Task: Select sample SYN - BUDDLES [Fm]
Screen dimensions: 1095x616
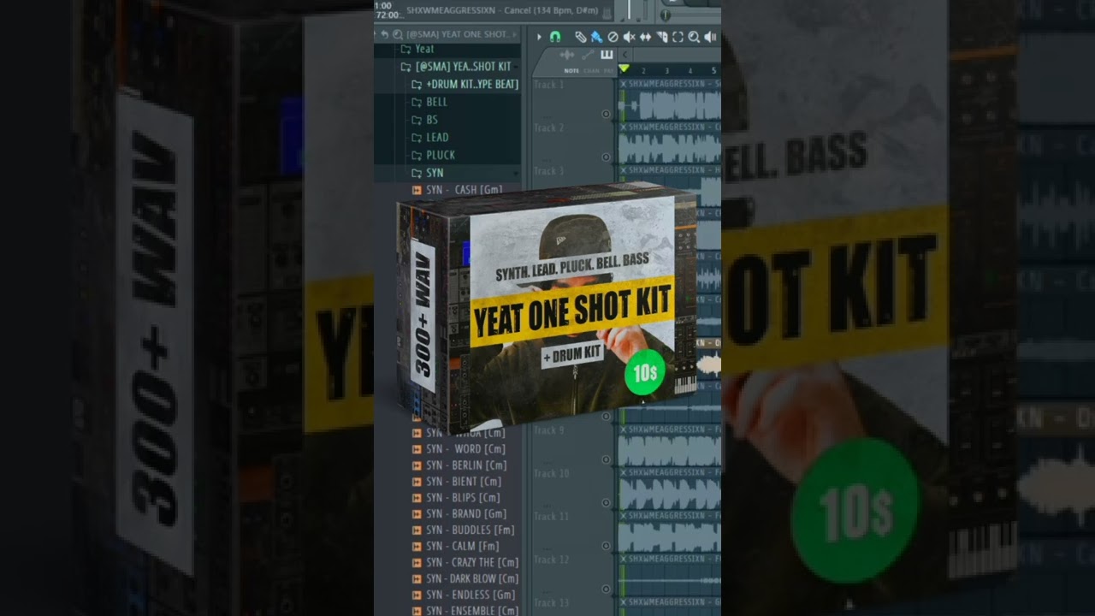Action: point(463,530)
